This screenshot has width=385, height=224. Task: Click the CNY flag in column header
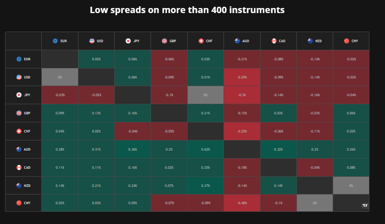pyautogui.click(x=347, y=41)
